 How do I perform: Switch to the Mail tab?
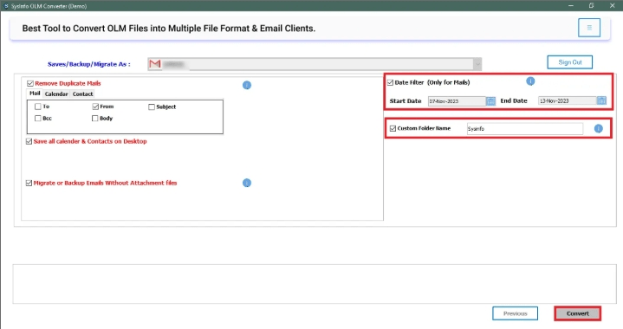tap(35, 94)
